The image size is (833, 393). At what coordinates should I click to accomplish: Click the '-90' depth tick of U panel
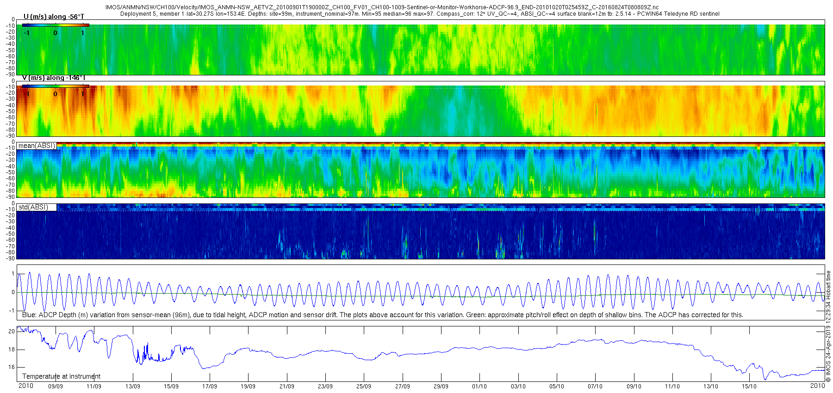[10, 74]
